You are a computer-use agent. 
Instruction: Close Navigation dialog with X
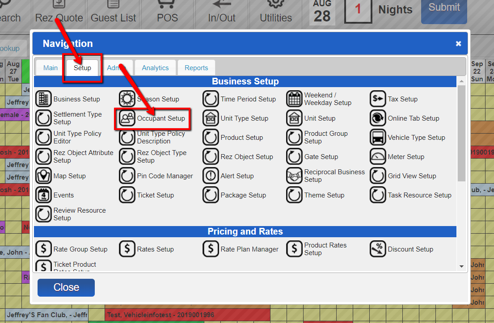pyautogui.click(x=458, y=44)
